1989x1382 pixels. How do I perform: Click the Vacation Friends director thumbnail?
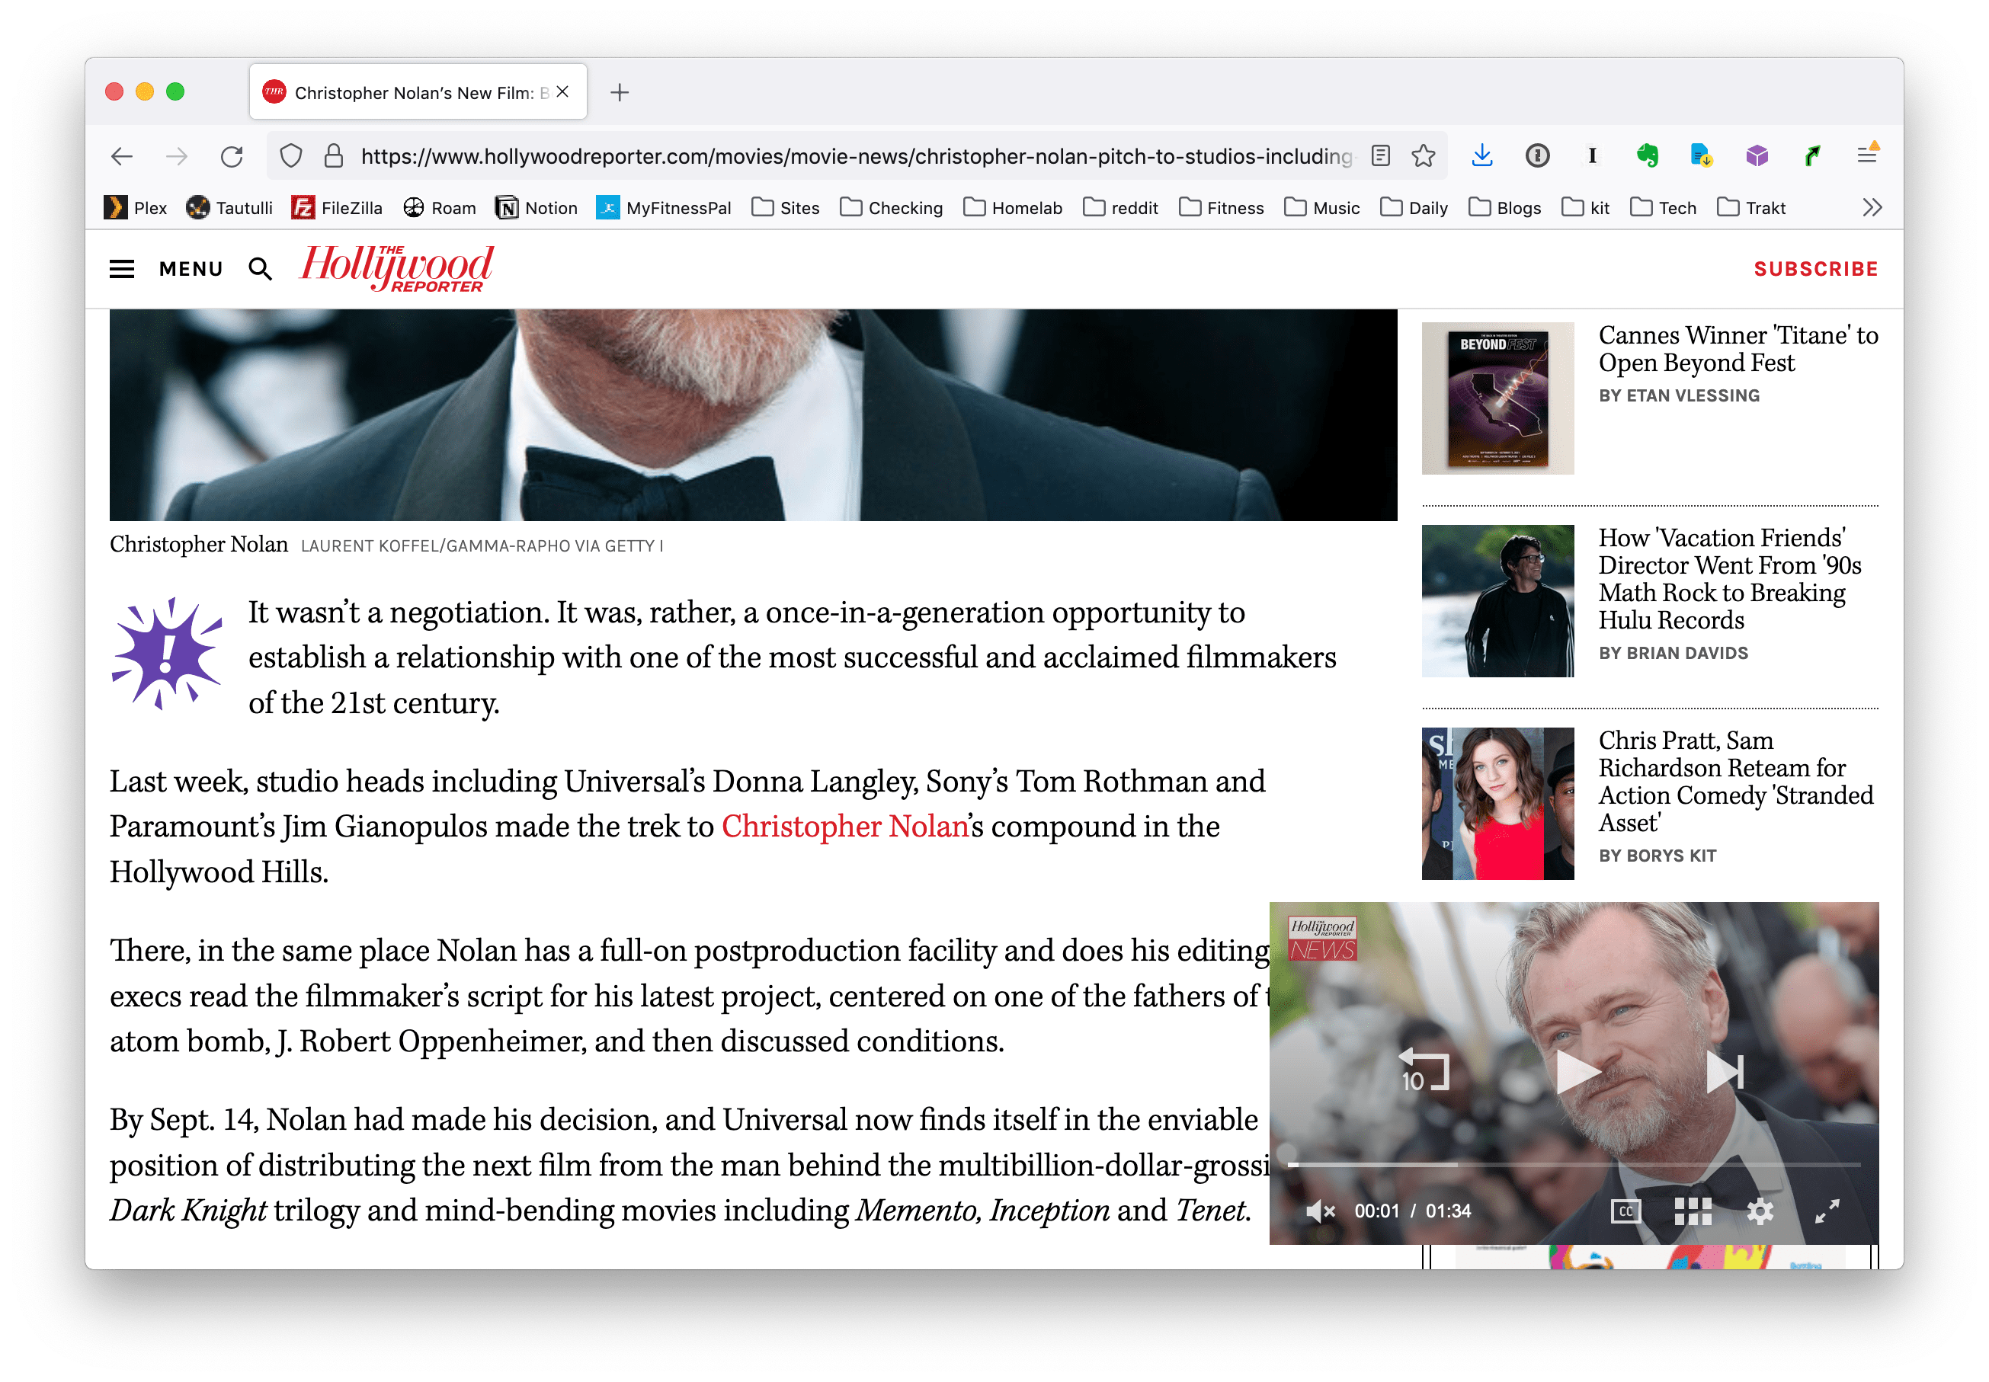1497,601
